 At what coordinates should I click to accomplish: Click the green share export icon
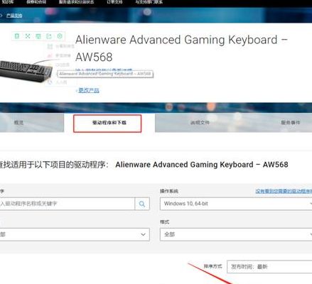coord(49,36)
